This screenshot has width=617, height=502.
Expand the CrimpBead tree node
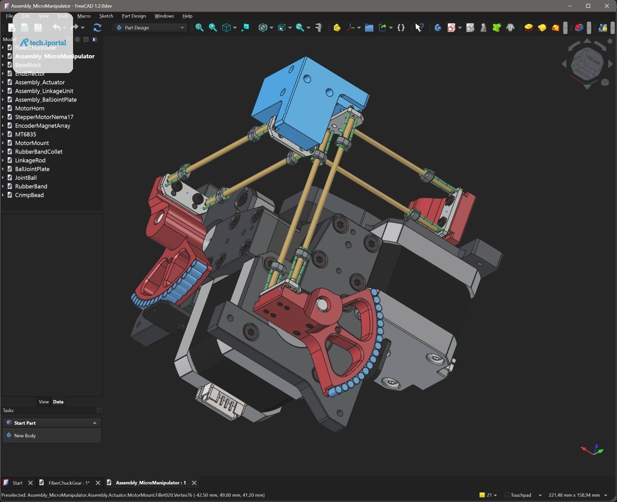(3, 194)
